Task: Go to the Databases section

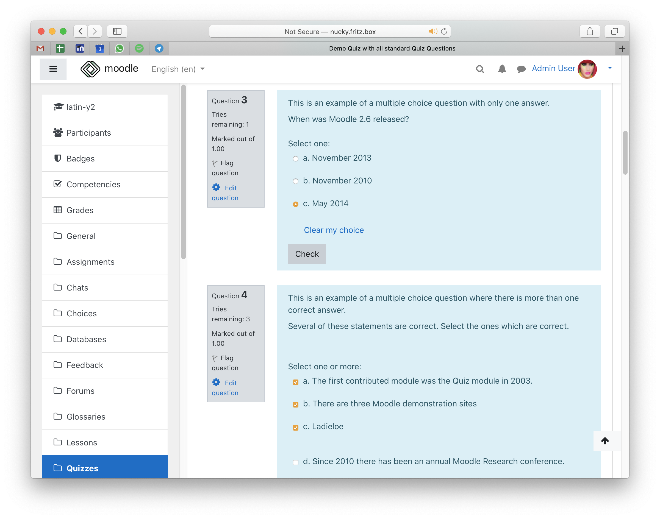Action: tap(105, 339)
